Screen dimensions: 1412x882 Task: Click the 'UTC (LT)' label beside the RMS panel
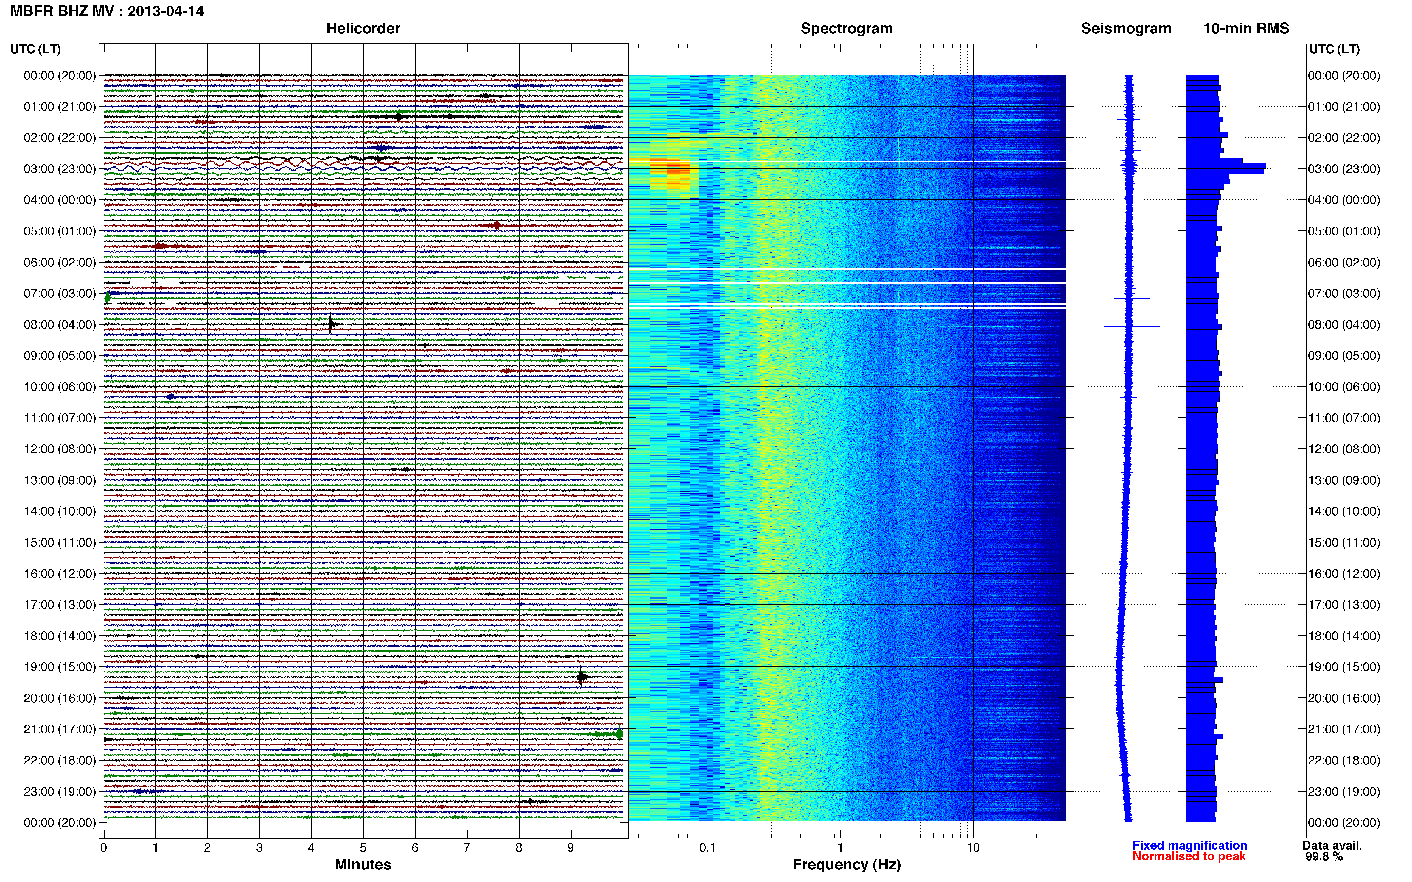pos(1334,49)
